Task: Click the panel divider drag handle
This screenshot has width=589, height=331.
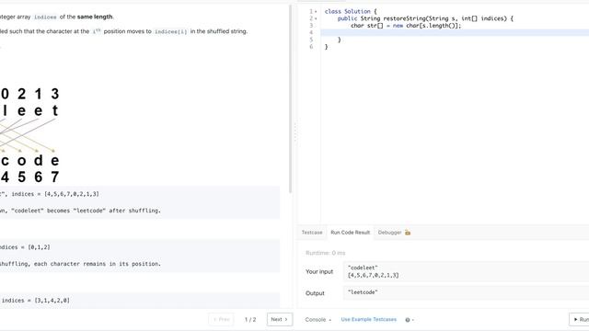Action: 294,132
